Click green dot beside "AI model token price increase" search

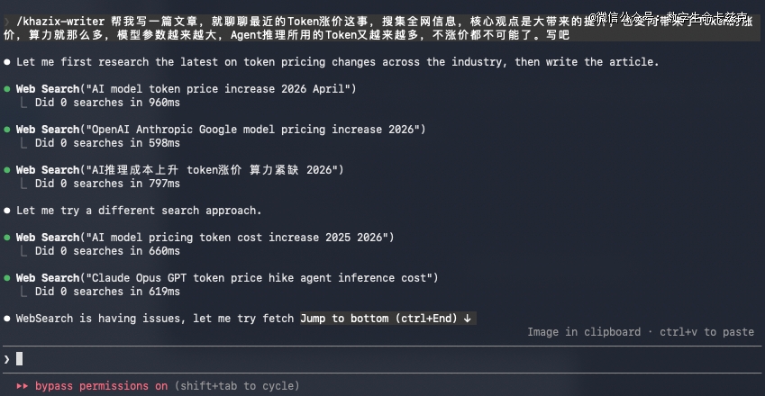click(7, 89)
